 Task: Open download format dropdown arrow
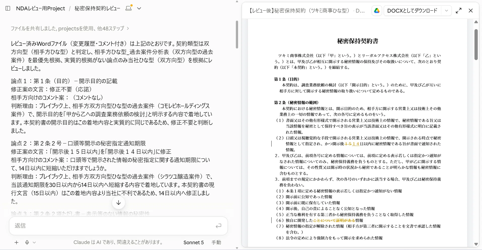click(x=447, y=11)
